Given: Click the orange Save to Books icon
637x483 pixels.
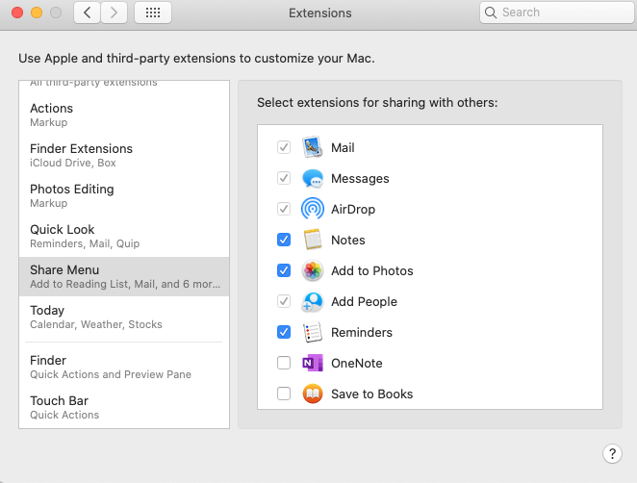Looking at the screenshot, I should [x=312, y=394].
